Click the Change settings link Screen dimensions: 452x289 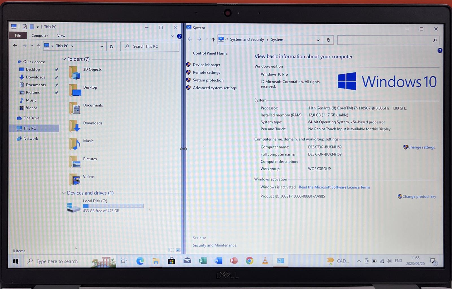(421, 147)
